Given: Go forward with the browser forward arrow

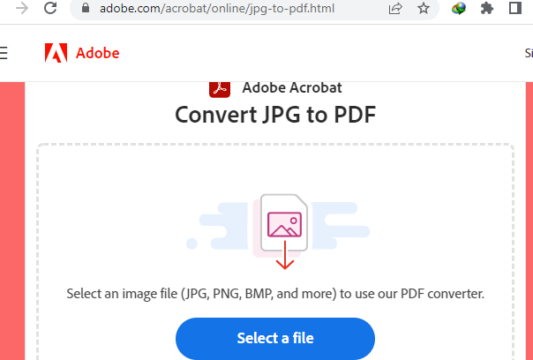Looking at the screenshot, I should 22,8.
